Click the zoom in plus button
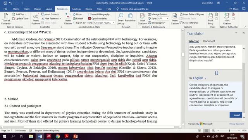 [239, 131]
